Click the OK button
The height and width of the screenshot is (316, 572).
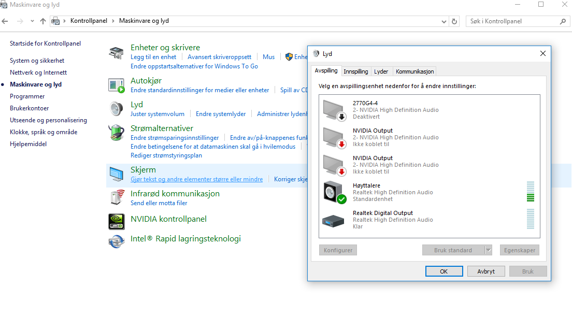tap(444, 271)
